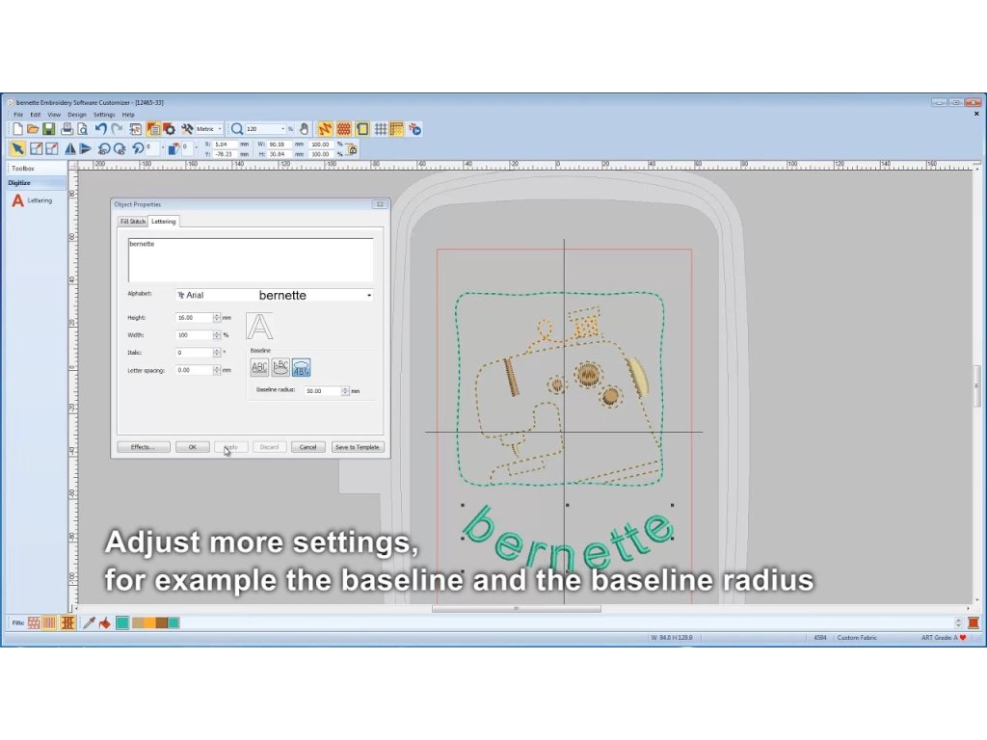The height and width of the screenshot is (740, 987).
Task: Click the Apply button
Action: pyautogui.click(x=231, y=447)
